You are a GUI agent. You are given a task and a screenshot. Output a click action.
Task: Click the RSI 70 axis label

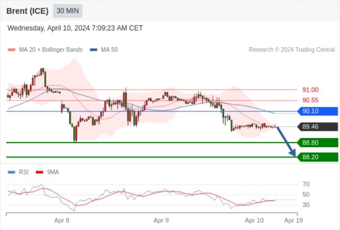pos(306,184)
